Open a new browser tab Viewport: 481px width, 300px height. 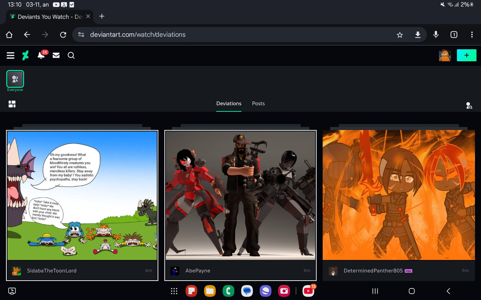click(x=102, y=16)
